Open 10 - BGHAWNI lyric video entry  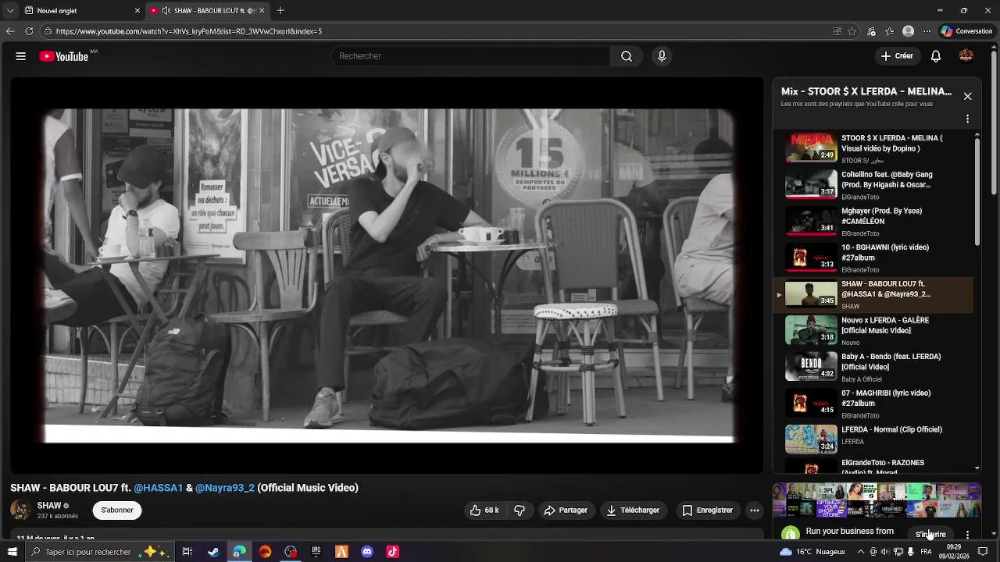pos(873,258)
